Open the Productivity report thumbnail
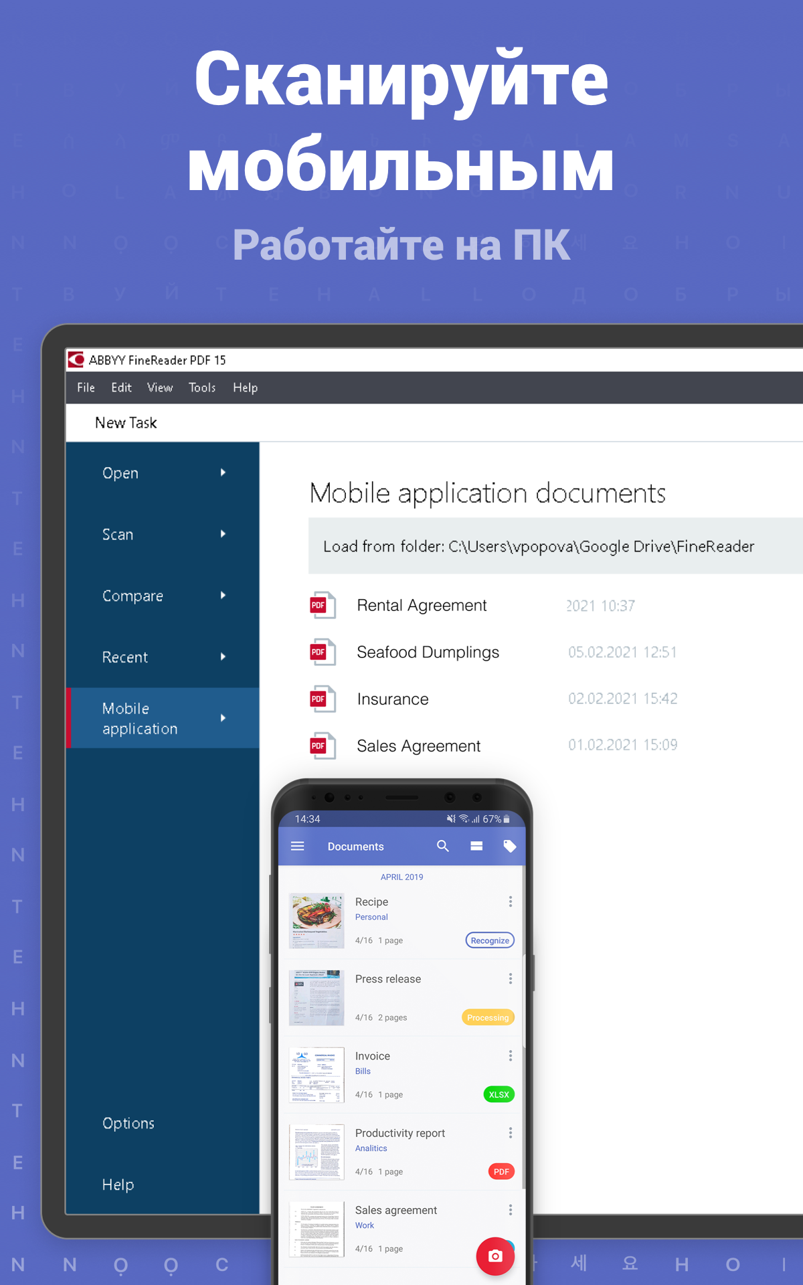The width and height of the screenshot is (803, 1285). pyautogui.click(x=317, y=1151)
